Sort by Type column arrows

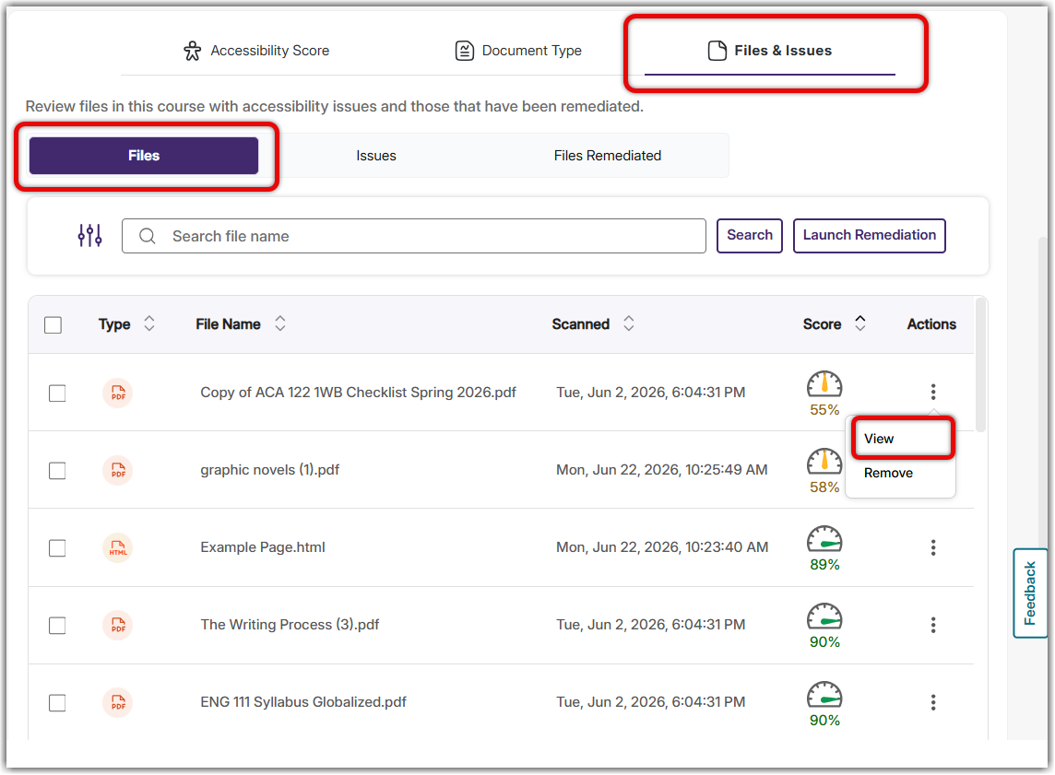[x=149, y=324]
